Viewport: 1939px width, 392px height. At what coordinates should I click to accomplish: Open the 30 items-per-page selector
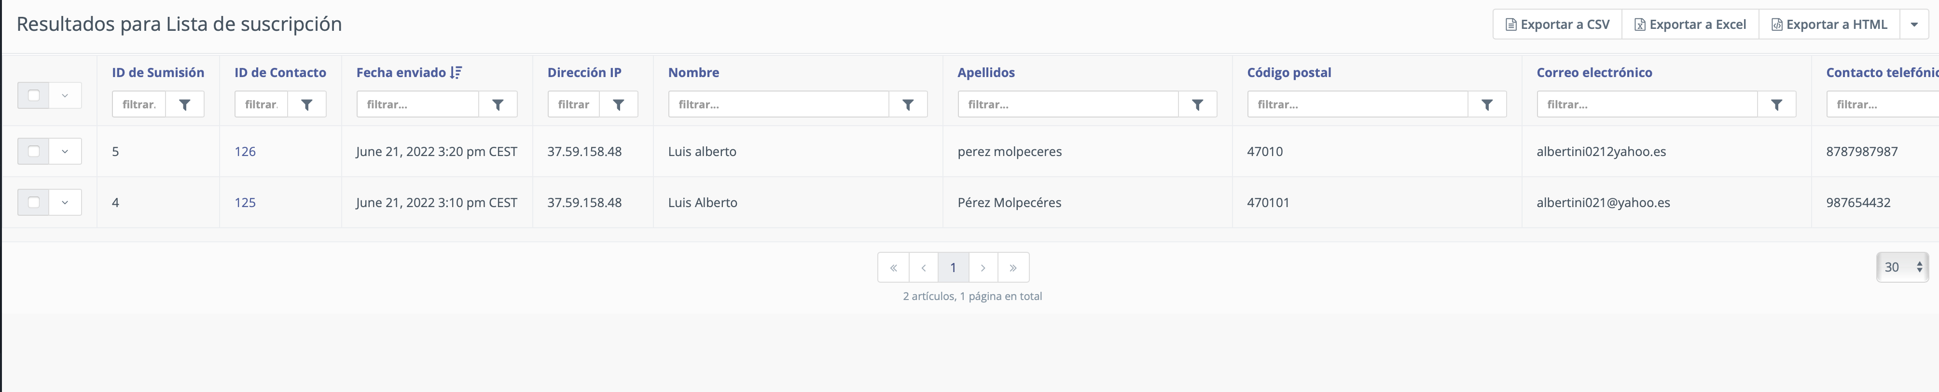1902,267
